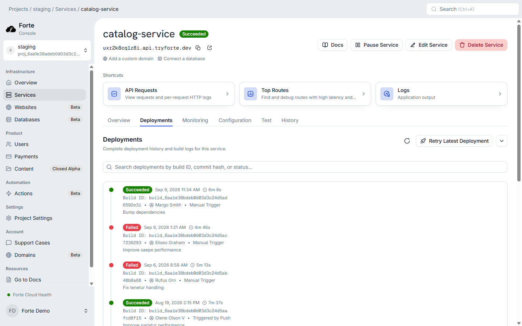522x326 pixels.
Task: Open the Configuration tab
Action: coord(235,120)
